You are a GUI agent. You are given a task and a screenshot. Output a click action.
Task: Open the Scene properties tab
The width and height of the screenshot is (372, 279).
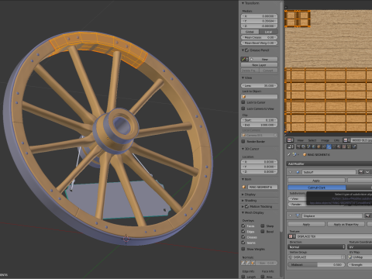[308, 146]
